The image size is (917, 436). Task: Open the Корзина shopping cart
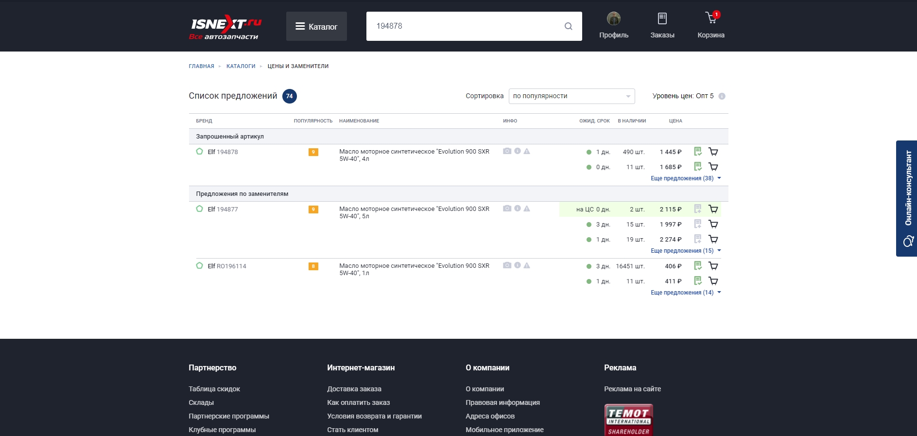(x=710, y=25)
